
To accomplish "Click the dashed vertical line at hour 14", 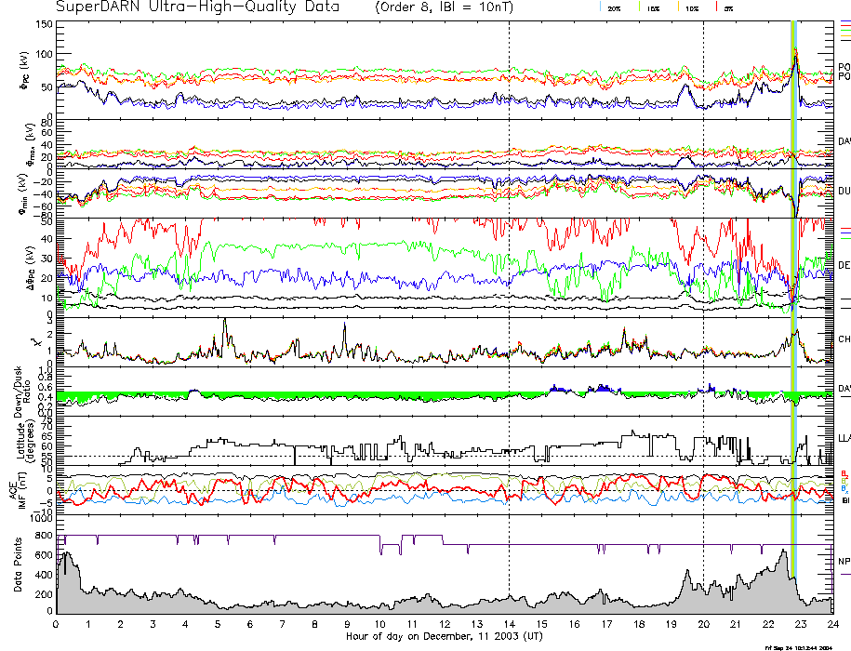I will point(510,279).
